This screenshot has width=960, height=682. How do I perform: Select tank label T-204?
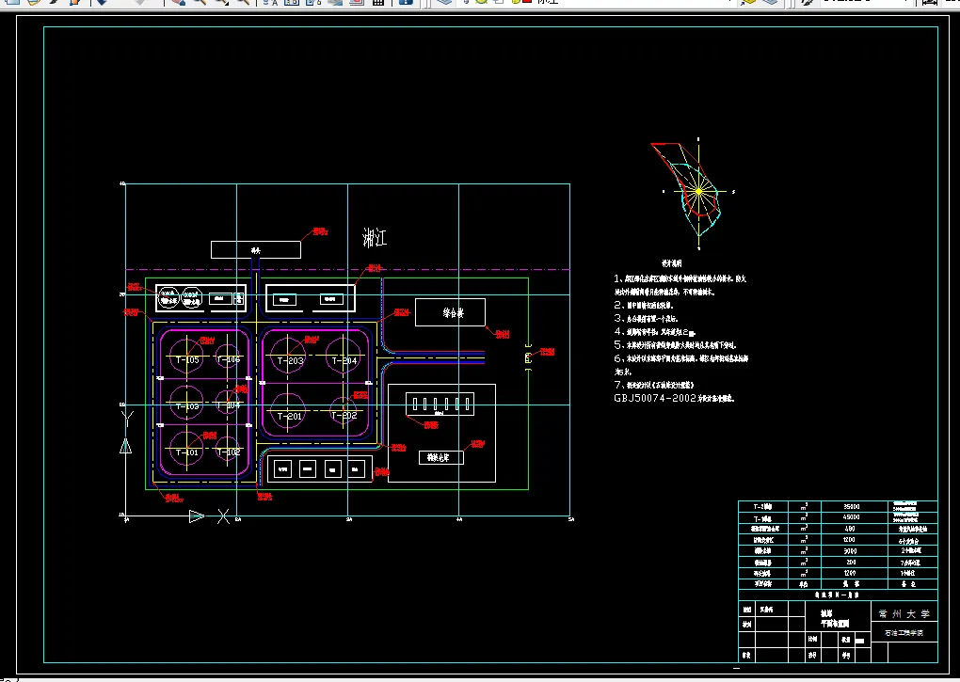pyautogui.click(x=344, y=361)
